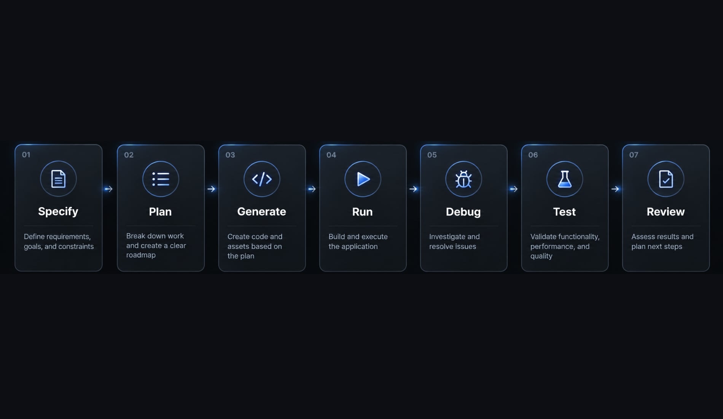
Task: Click step number 07
Action: (x=634, y=155)
